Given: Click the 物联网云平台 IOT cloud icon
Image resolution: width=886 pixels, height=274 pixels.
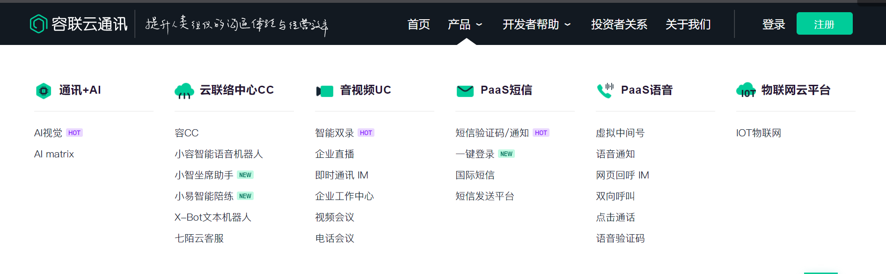Looking at the screenshot, I should [x=746, y=90].
